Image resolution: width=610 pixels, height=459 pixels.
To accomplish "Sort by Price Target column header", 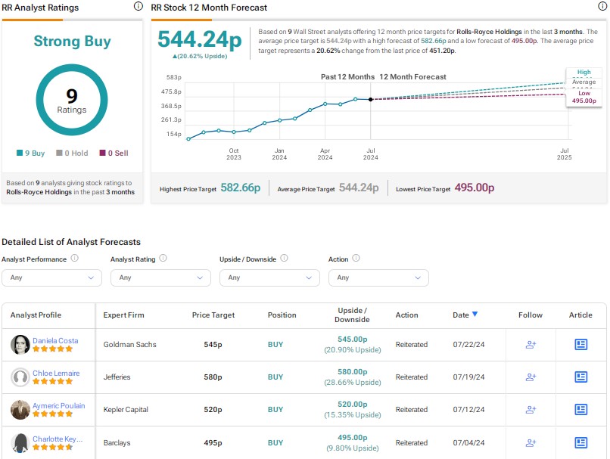I will (213, 315).
